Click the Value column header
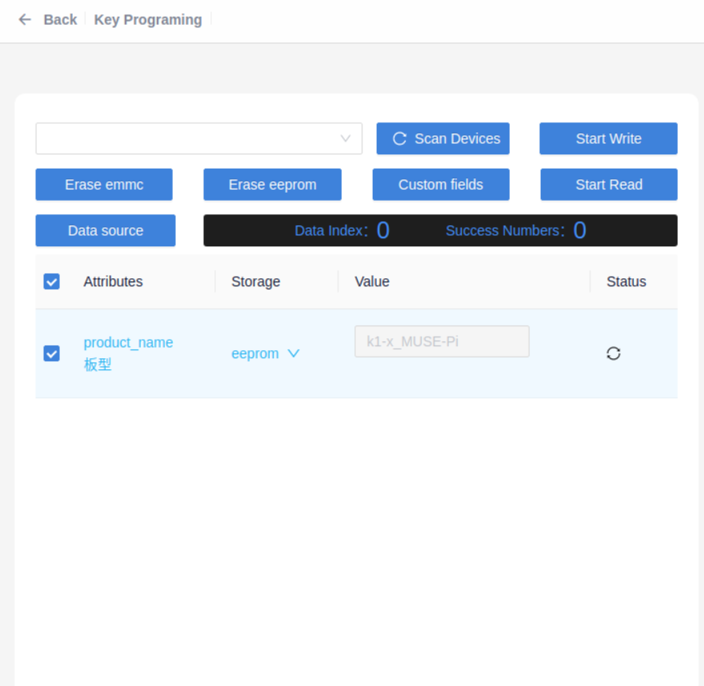This screenshot has height=686, width=704. point(372,281)
